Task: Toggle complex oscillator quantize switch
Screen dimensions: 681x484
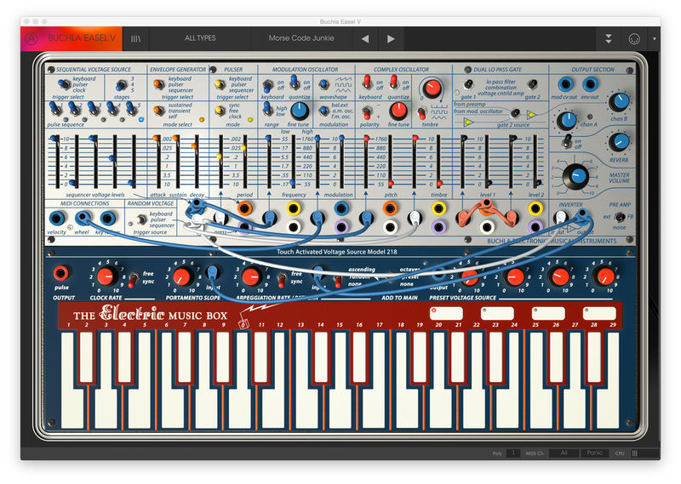Action: click(393, 82)
